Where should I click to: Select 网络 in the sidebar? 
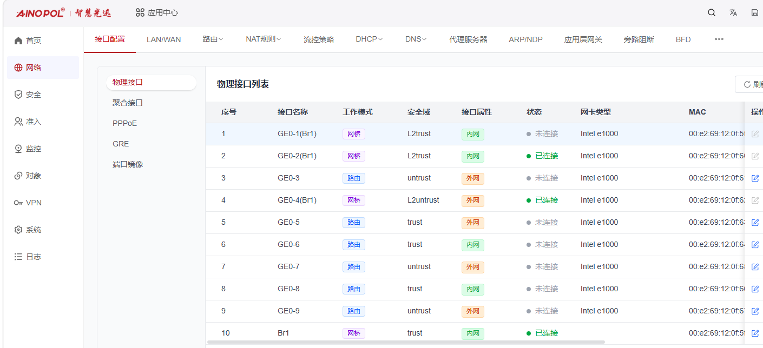pos(43,68)
